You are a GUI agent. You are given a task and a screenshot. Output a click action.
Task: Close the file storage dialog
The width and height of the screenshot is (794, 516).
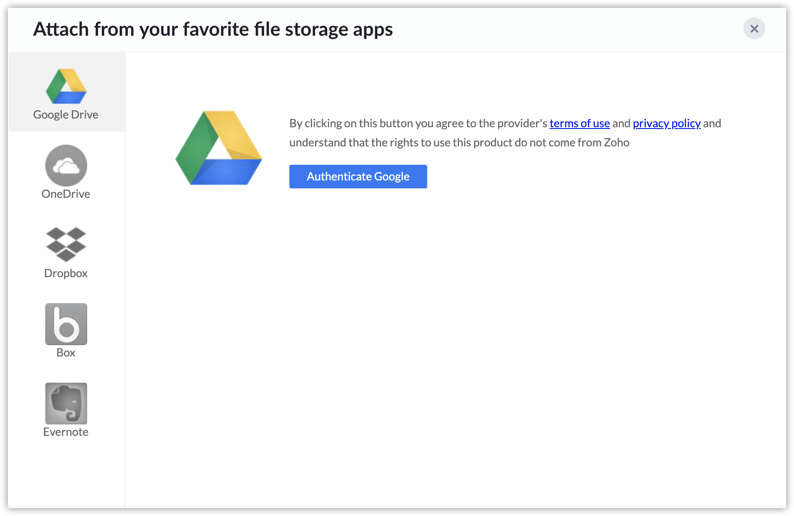point(754,29)
